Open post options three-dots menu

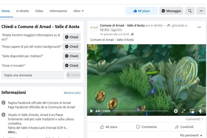[199, 27]
